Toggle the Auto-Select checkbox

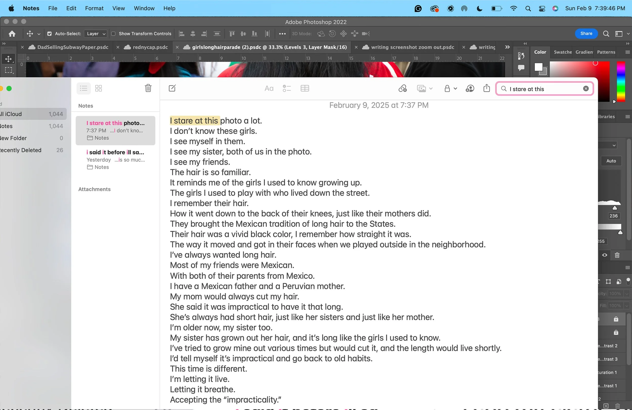point(49,34)
